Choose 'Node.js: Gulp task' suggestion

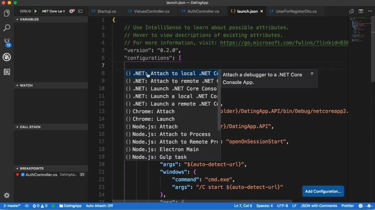click(172, 157)
